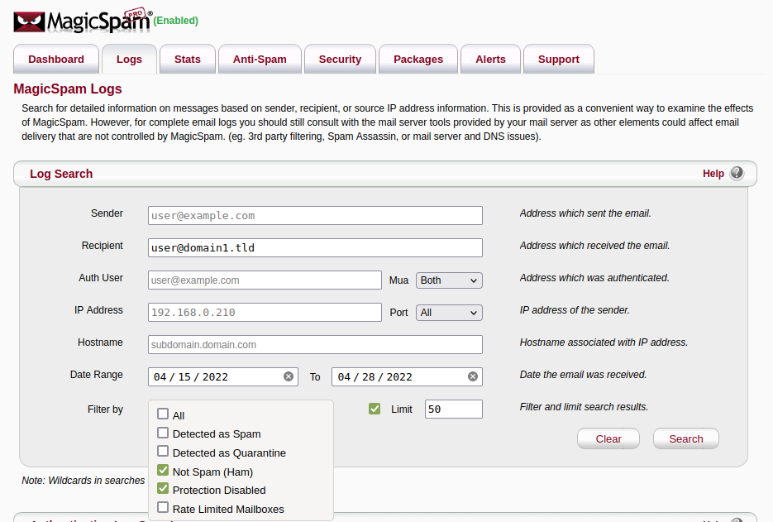773x522 pixels.
Task: Click the Clear button
Action: point(608,438)
